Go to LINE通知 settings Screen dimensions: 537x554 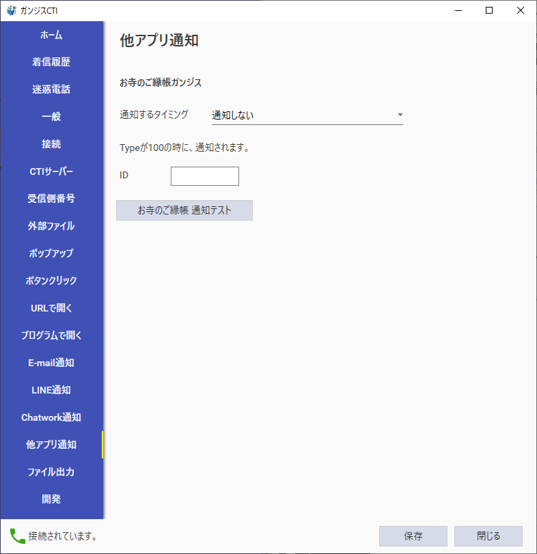point(51,390)
